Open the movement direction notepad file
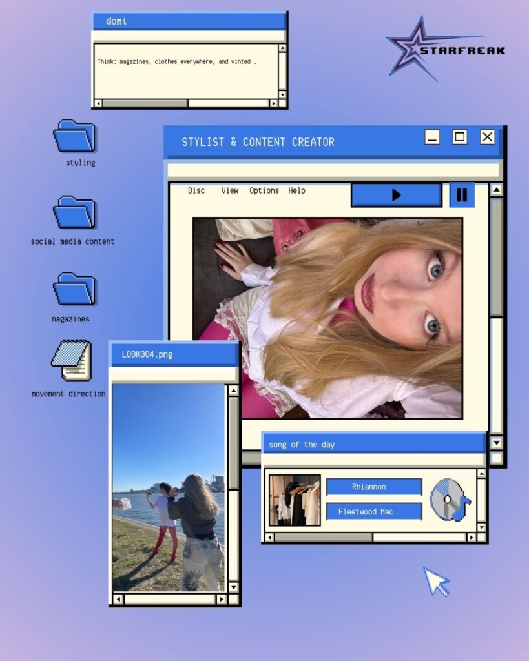This screenshot has width=529, height=661. pos(71,360)
